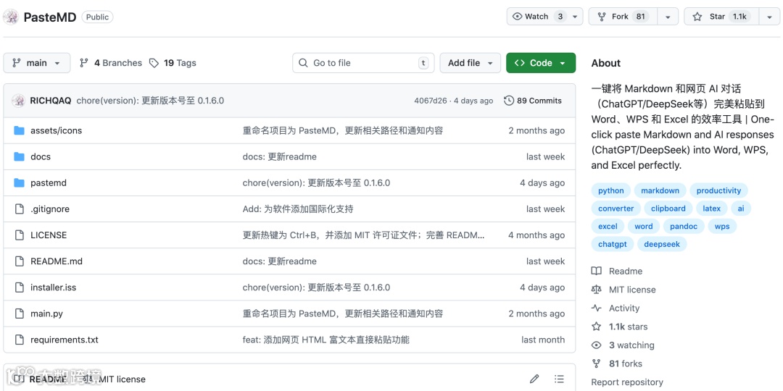The width and height of the screenshot is (783, 391).
Task: Open the dropdown arrow next to Fork
Action: 668,17
